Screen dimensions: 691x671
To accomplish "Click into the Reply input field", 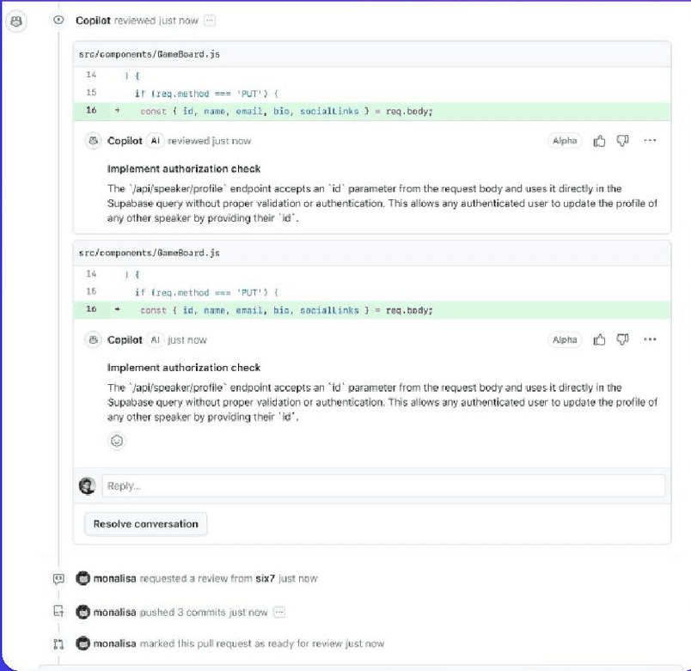I will click(x=383, y=486).
